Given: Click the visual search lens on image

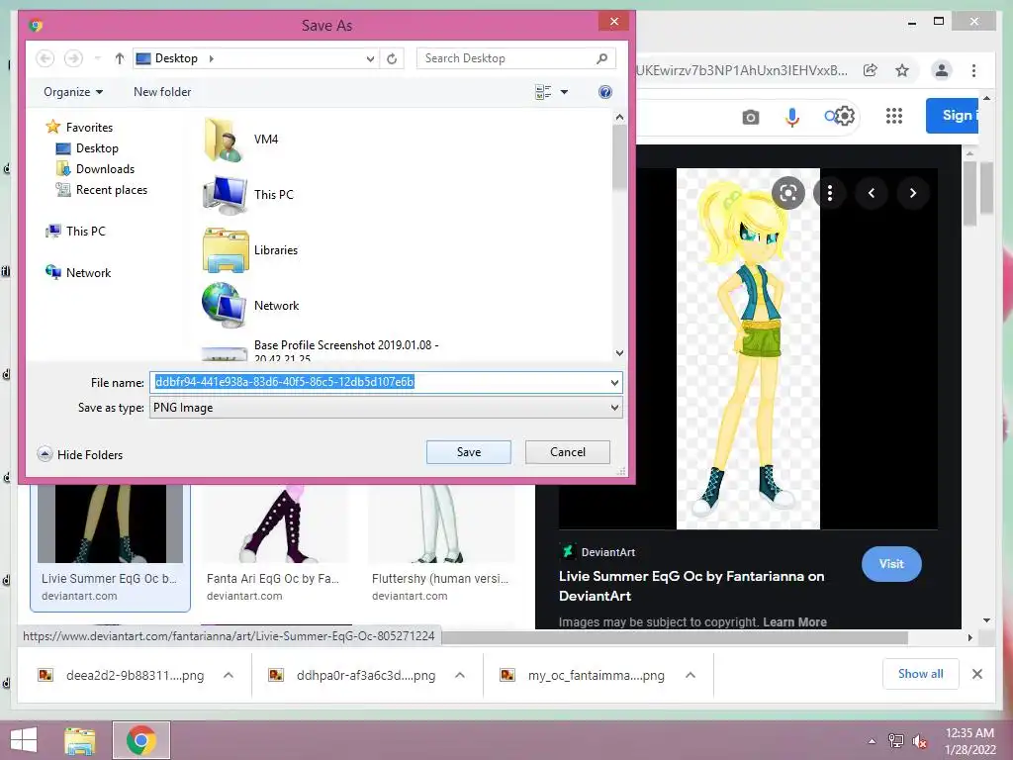Looking at the screenshot, I should (x=788, y=193).
